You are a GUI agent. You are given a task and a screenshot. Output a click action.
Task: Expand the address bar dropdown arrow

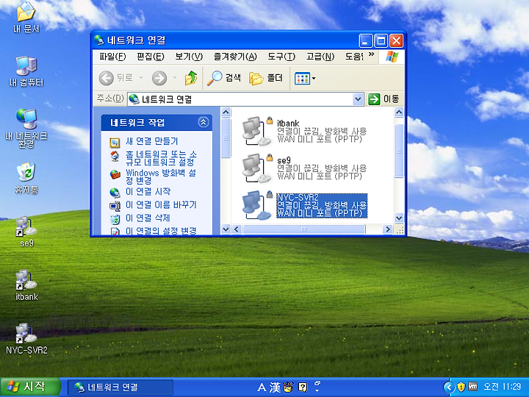coord(358,99)
